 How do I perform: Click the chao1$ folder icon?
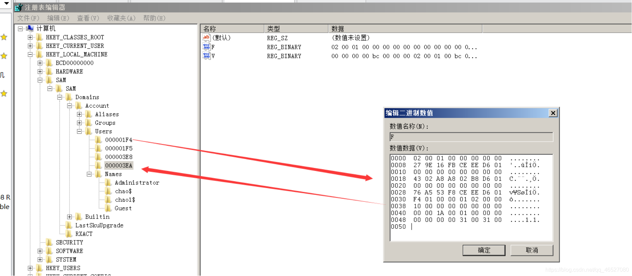pos(108,199)
